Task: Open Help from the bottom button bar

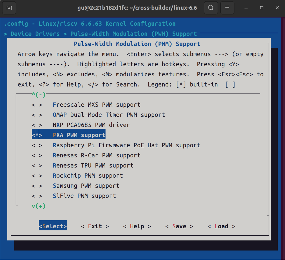Action: (137, 226)
